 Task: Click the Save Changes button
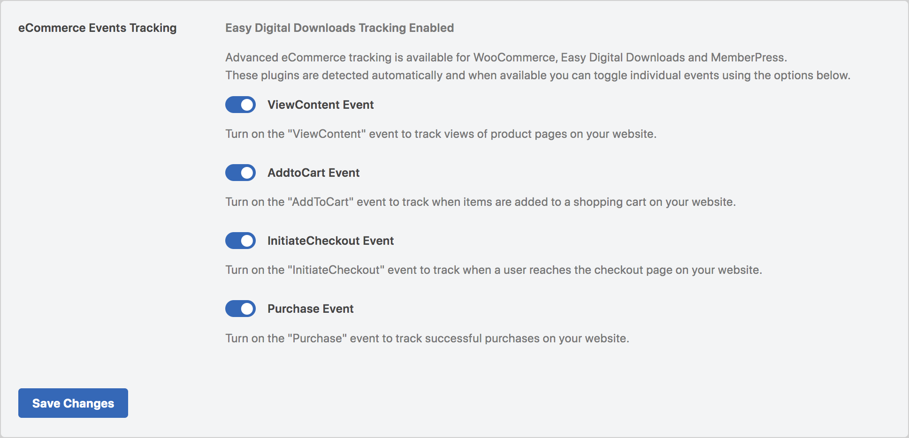point(73,403)
